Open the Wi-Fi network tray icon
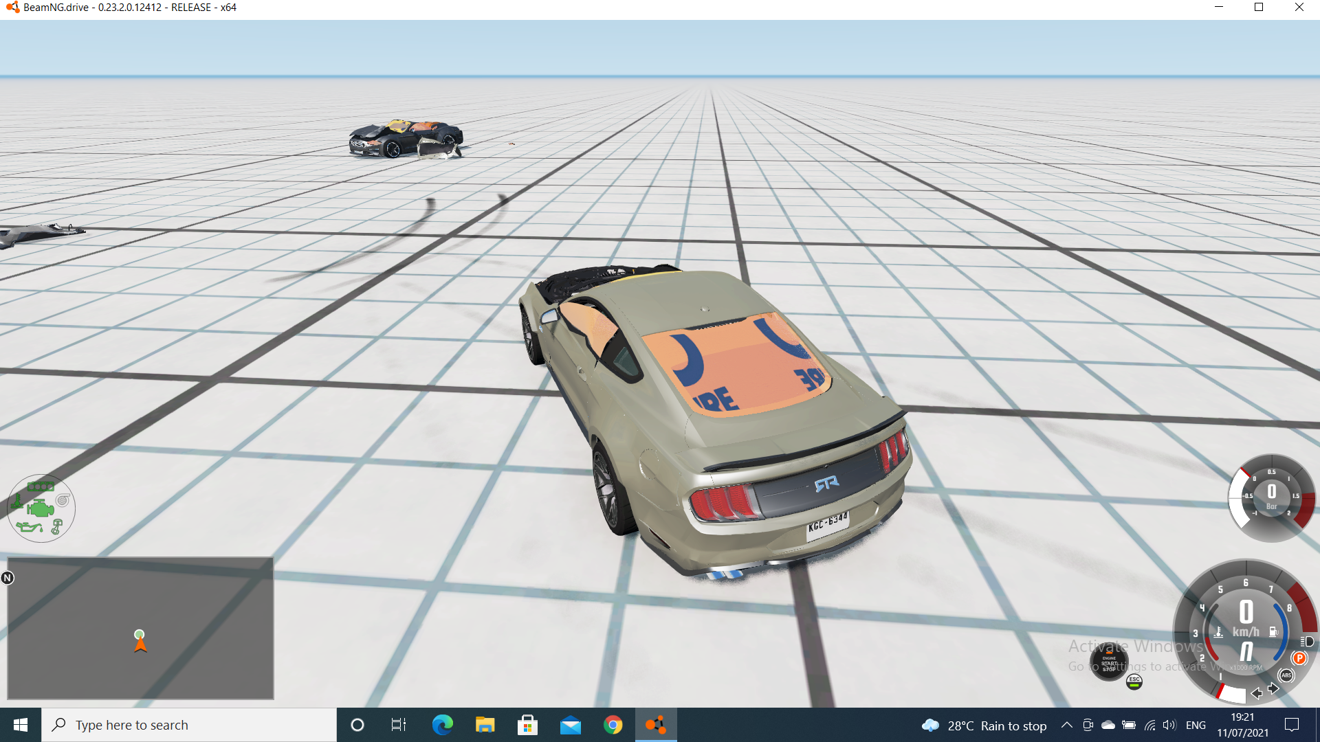The image size is (1320, 742). click(x=1149, y=725)
